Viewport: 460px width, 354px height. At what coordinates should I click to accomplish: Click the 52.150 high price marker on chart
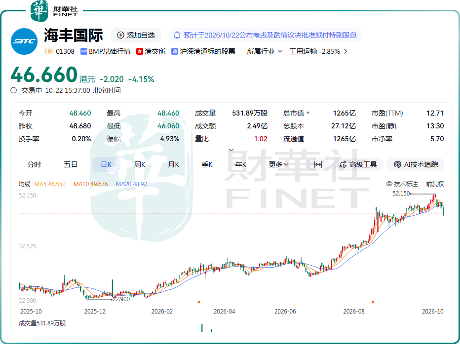tap(401, 194)
